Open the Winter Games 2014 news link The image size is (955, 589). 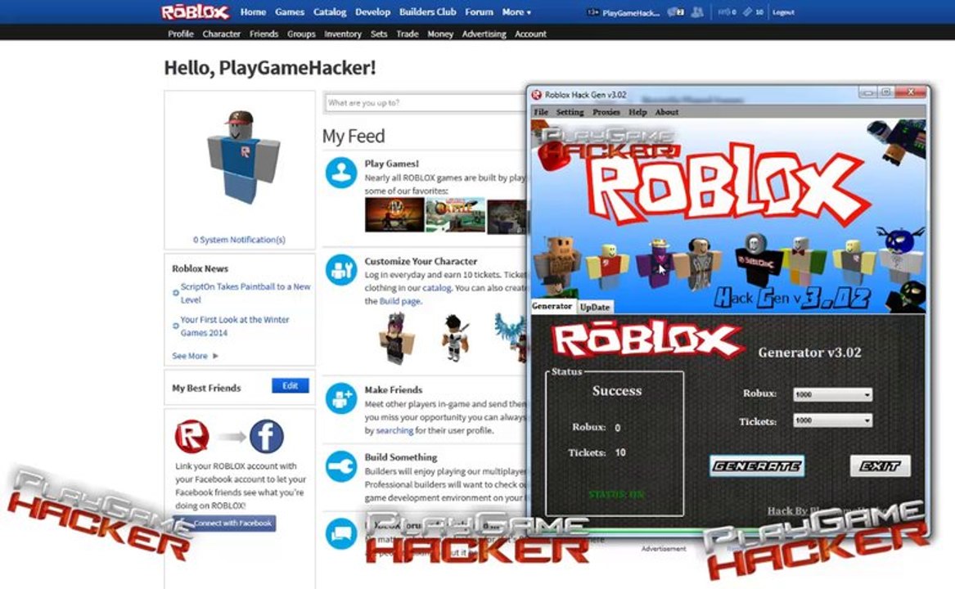235,326
